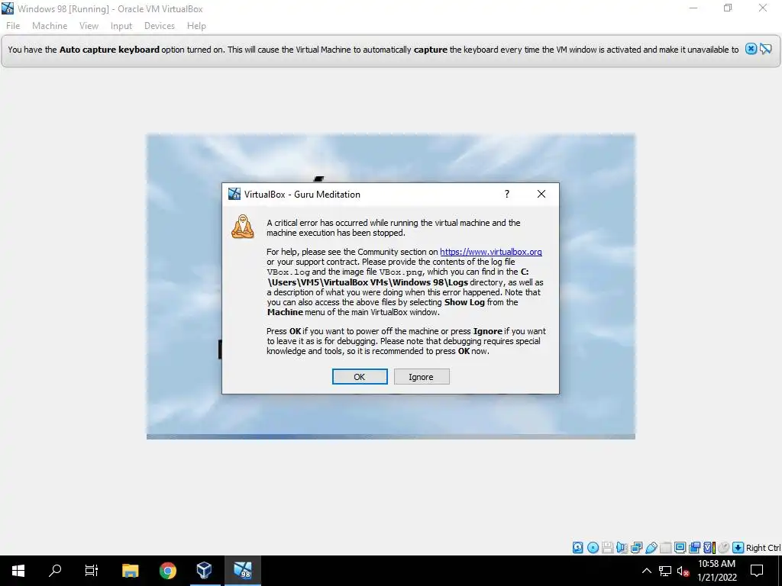Click the Ignore button
Image resolution: width=782 pixels, height=586 pixels.
[422, 377]
